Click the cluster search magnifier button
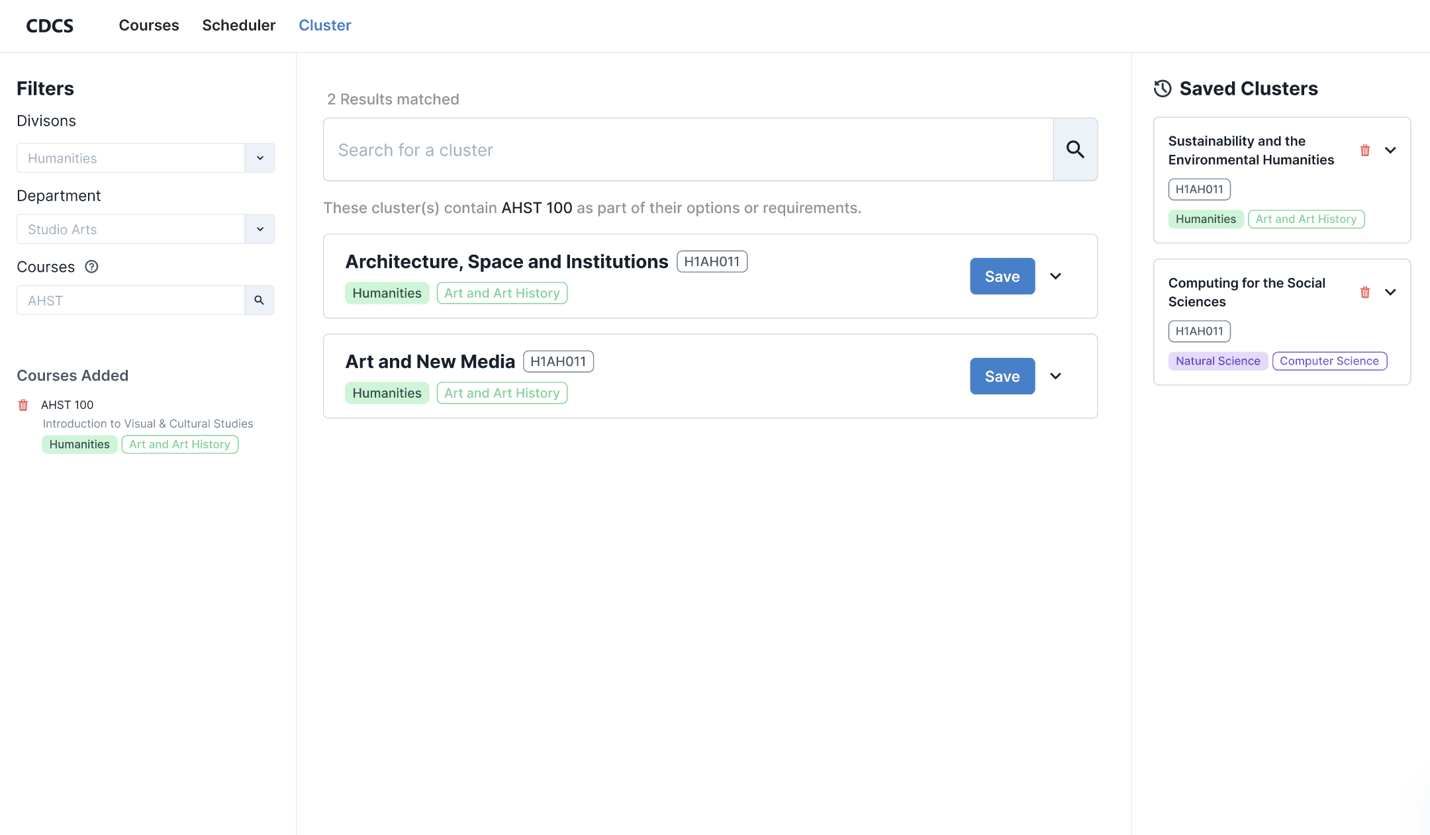The image size is (1430, 835). 1075,150
